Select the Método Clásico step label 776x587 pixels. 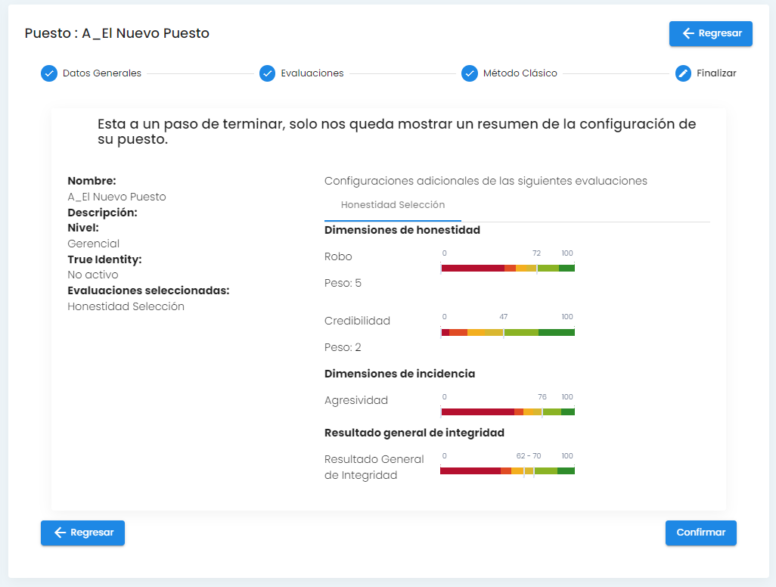tap(520, 73)
